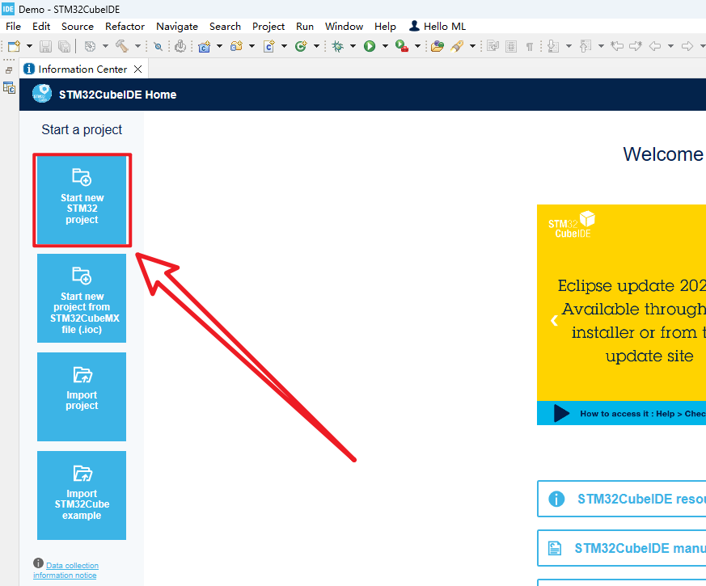Image resolution: width=706 pixels, height=586 pixels.
Task: Click the New source folder icon
Action: (236, 46)
